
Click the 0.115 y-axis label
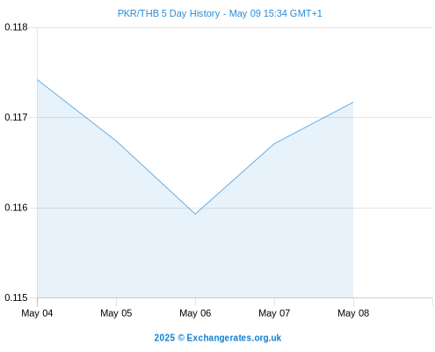[x=16, y=297]
